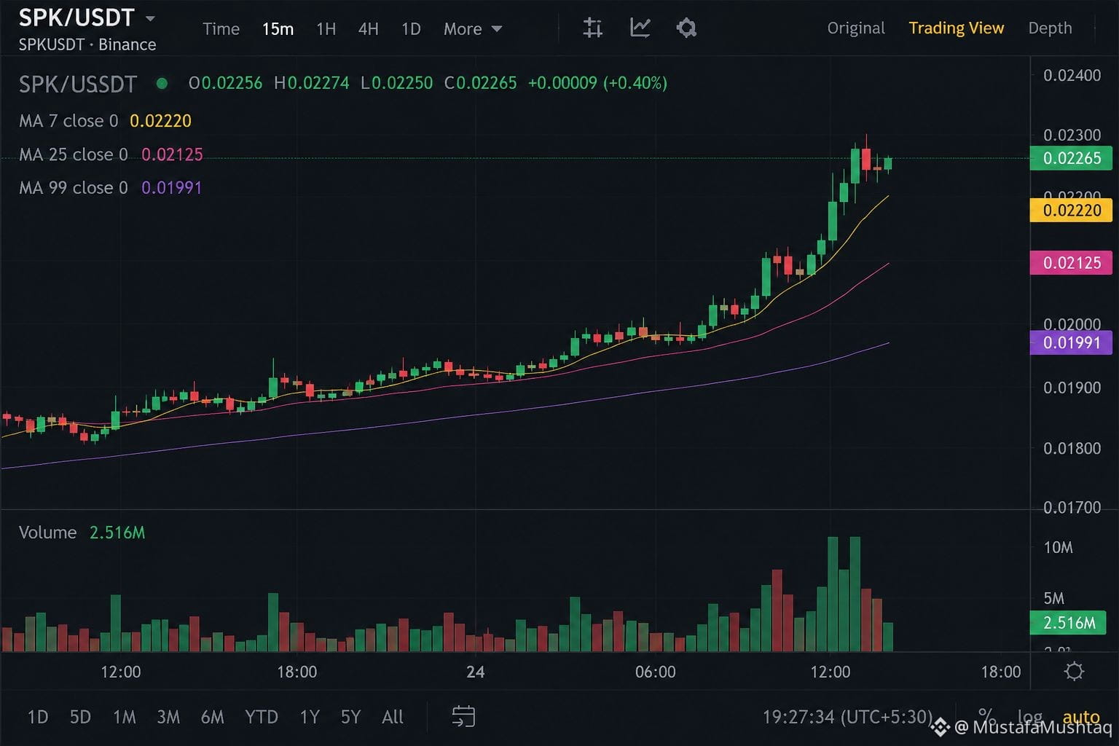Select the Time interval option
Image resolution: width=1119 pixels, height=746 pixels.
coord(221,29)
